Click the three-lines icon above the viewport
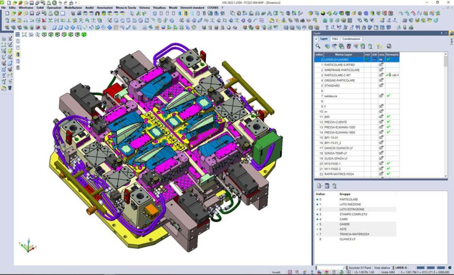The height and width of the screenshot is (275, 454). tap(18, 34)
